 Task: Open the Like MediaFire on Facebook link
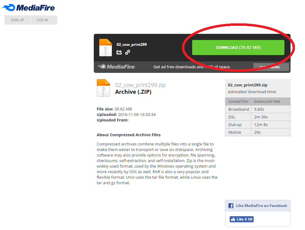261,206
